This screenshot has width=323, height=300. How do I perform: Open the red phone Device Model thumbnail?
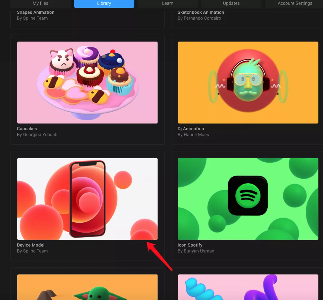(87, 199)
